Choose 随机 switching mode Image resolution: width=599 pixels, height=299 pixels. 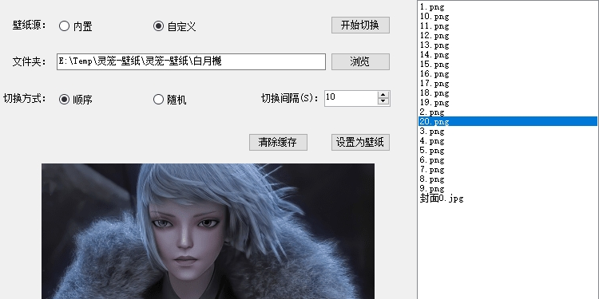tap(169, 100)
